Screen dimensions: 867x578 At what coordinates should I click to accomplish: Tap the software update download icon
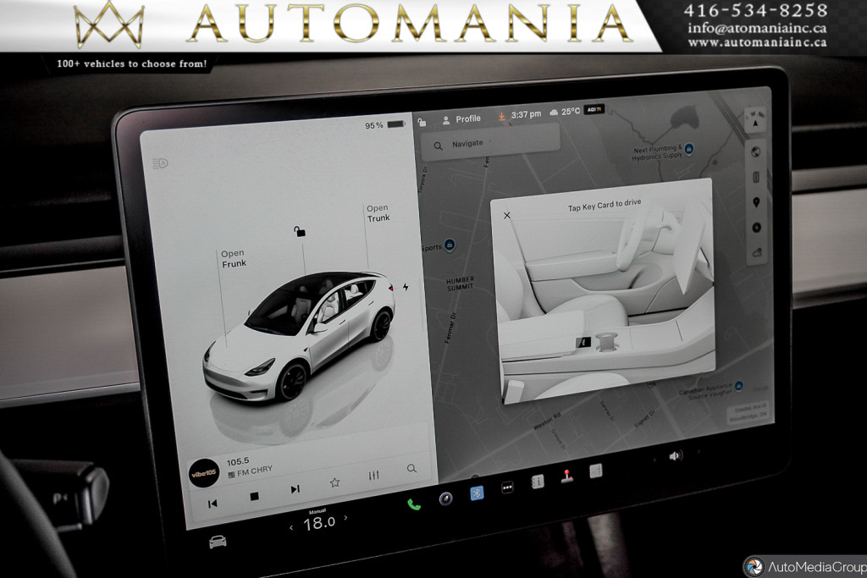pyautogui.click(x=501, y=116)
